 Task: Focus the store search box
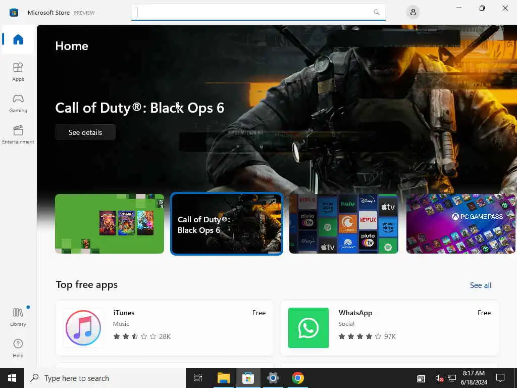coord(258,12)
